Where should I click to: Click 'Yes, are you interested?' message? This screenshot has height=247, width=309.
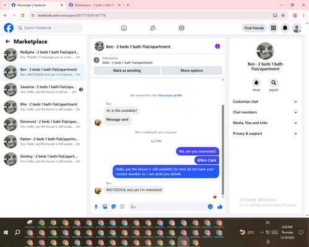(198, 151)
